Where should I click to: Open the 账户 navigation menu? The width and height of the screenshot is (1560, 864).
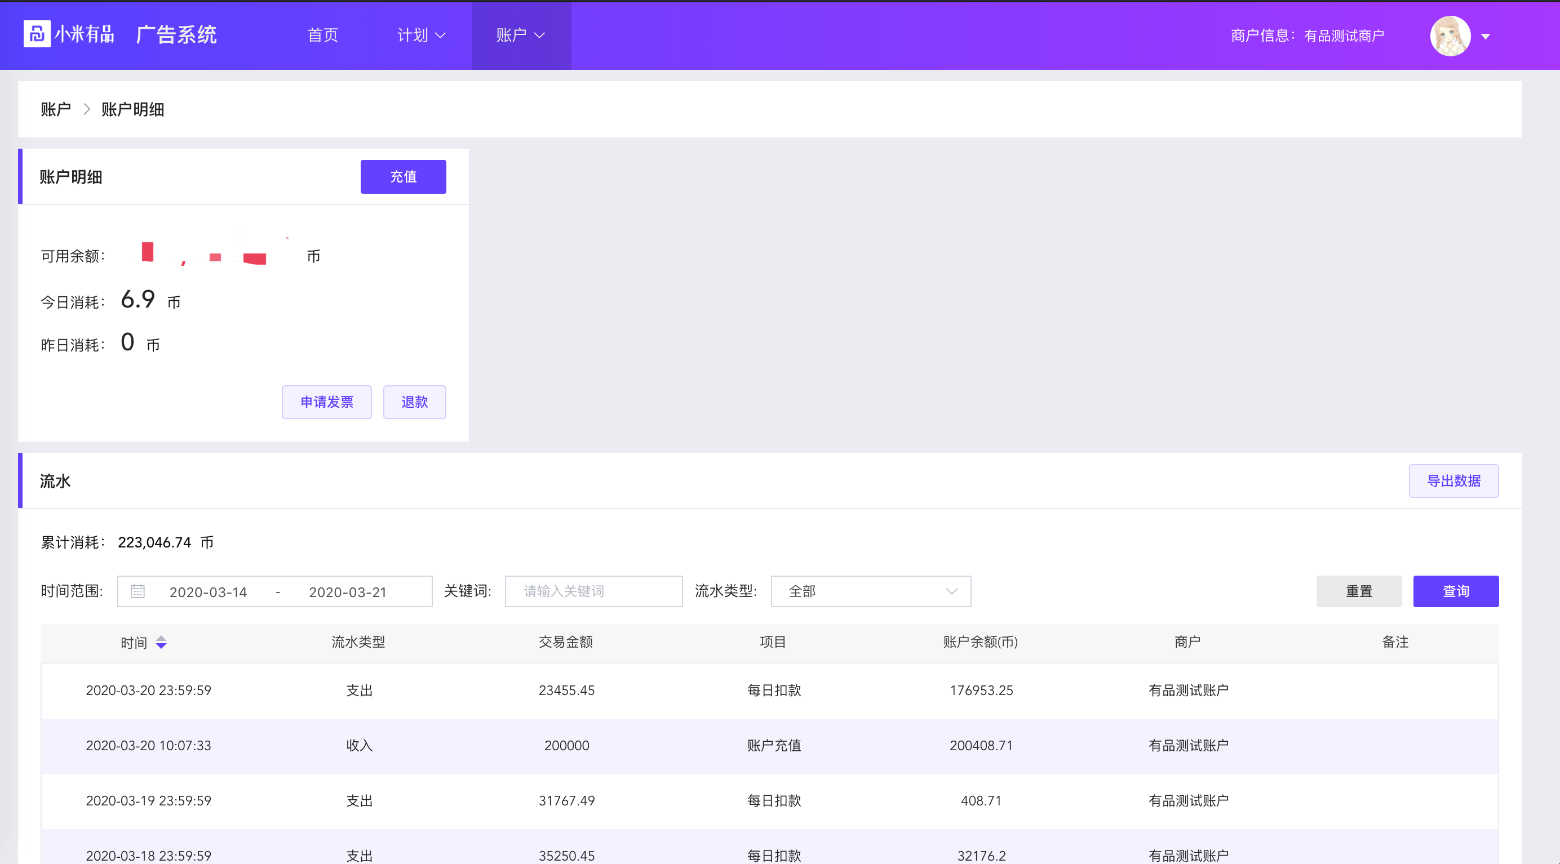pos(521,35)
